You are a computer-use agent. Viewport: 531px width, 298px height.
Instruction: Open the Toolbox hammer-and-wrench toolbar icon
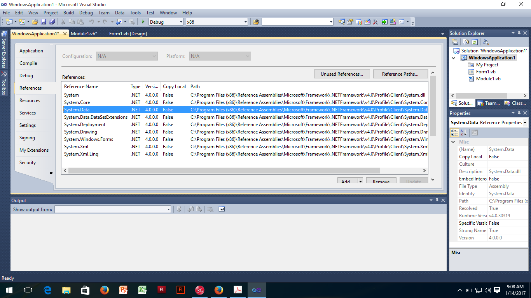pyautogui.click(x=376, y=22)
